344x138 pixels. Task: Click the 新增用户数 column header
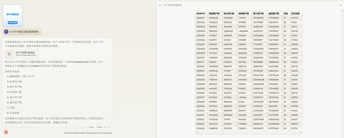(214, 14)
